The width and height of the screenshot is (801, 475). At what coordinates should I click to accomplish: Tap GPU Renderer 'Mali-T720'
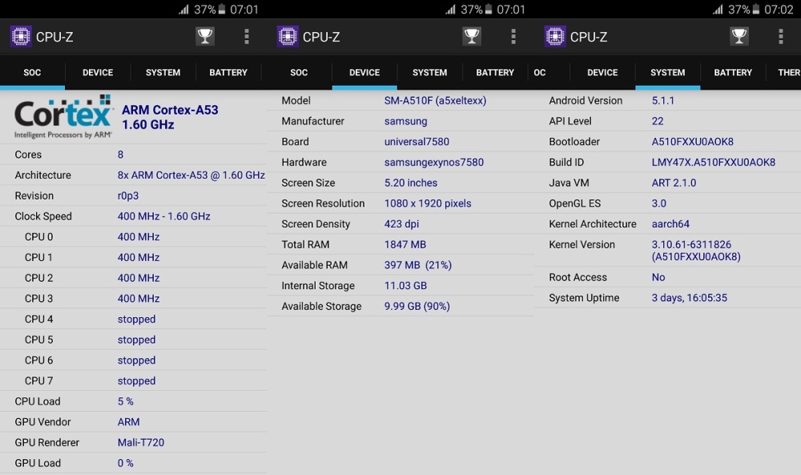[x=140, y=442]
